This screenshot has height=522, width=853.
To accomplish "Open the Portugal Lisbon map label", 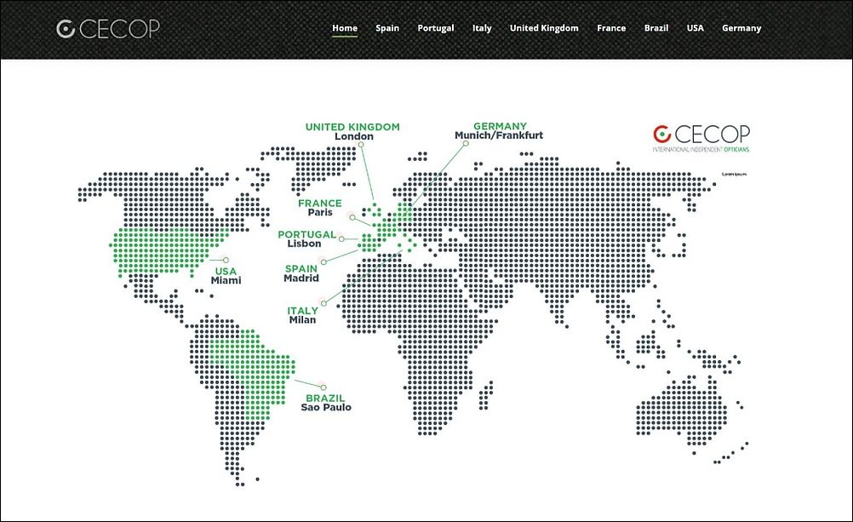I will pos(306,239).
